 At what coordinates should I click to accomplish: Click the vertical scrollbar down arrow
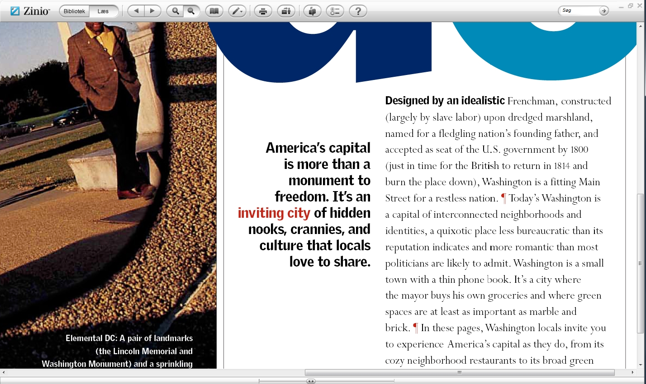[x=640, y=365]
